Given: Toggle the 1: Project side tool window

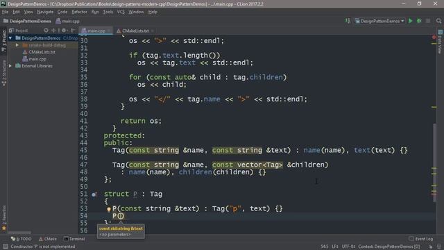Looking at the screenshot, I should click(3, 40).
